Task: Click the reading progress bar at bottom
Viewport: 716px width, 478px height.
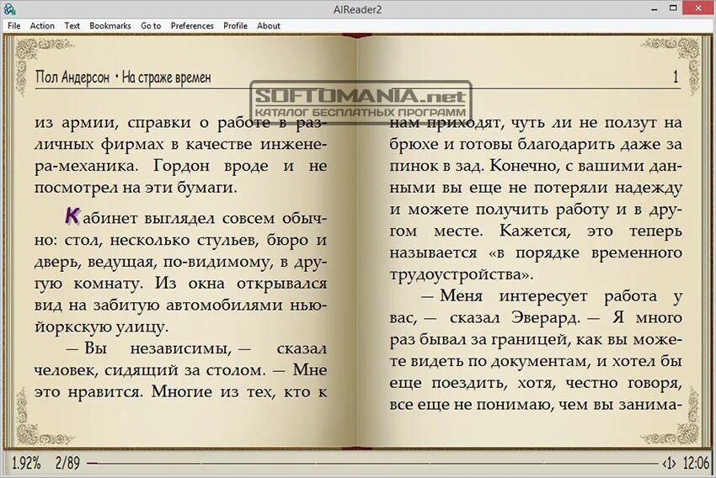Action: coord(373,464)
